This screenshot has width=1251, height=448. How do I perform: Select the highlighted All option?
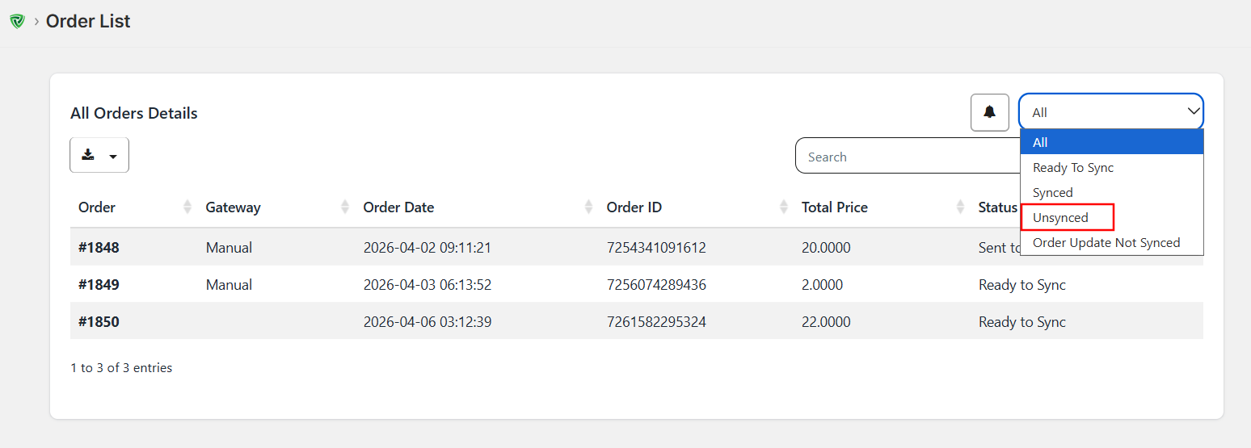[x=1040, y=143]
